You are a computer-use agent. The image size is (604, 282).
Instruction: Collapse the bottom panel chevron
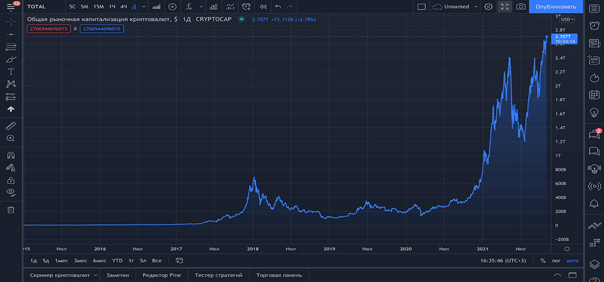pyautogui.click(x=557, y=275)
